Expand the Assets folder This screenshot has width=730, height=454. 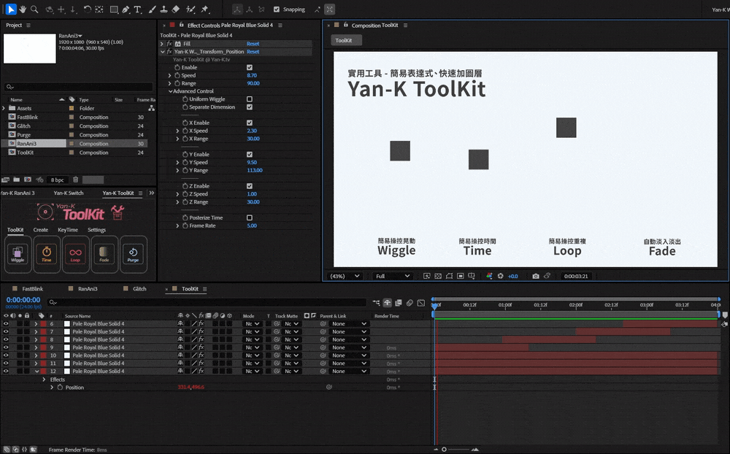coord(4,108)
